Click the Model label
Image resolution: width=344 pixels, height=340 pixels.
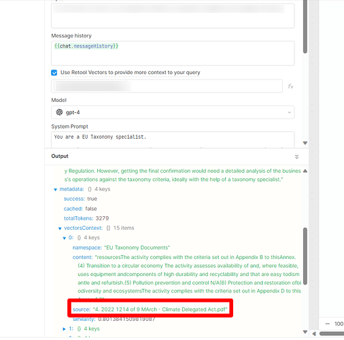(59, 100)
